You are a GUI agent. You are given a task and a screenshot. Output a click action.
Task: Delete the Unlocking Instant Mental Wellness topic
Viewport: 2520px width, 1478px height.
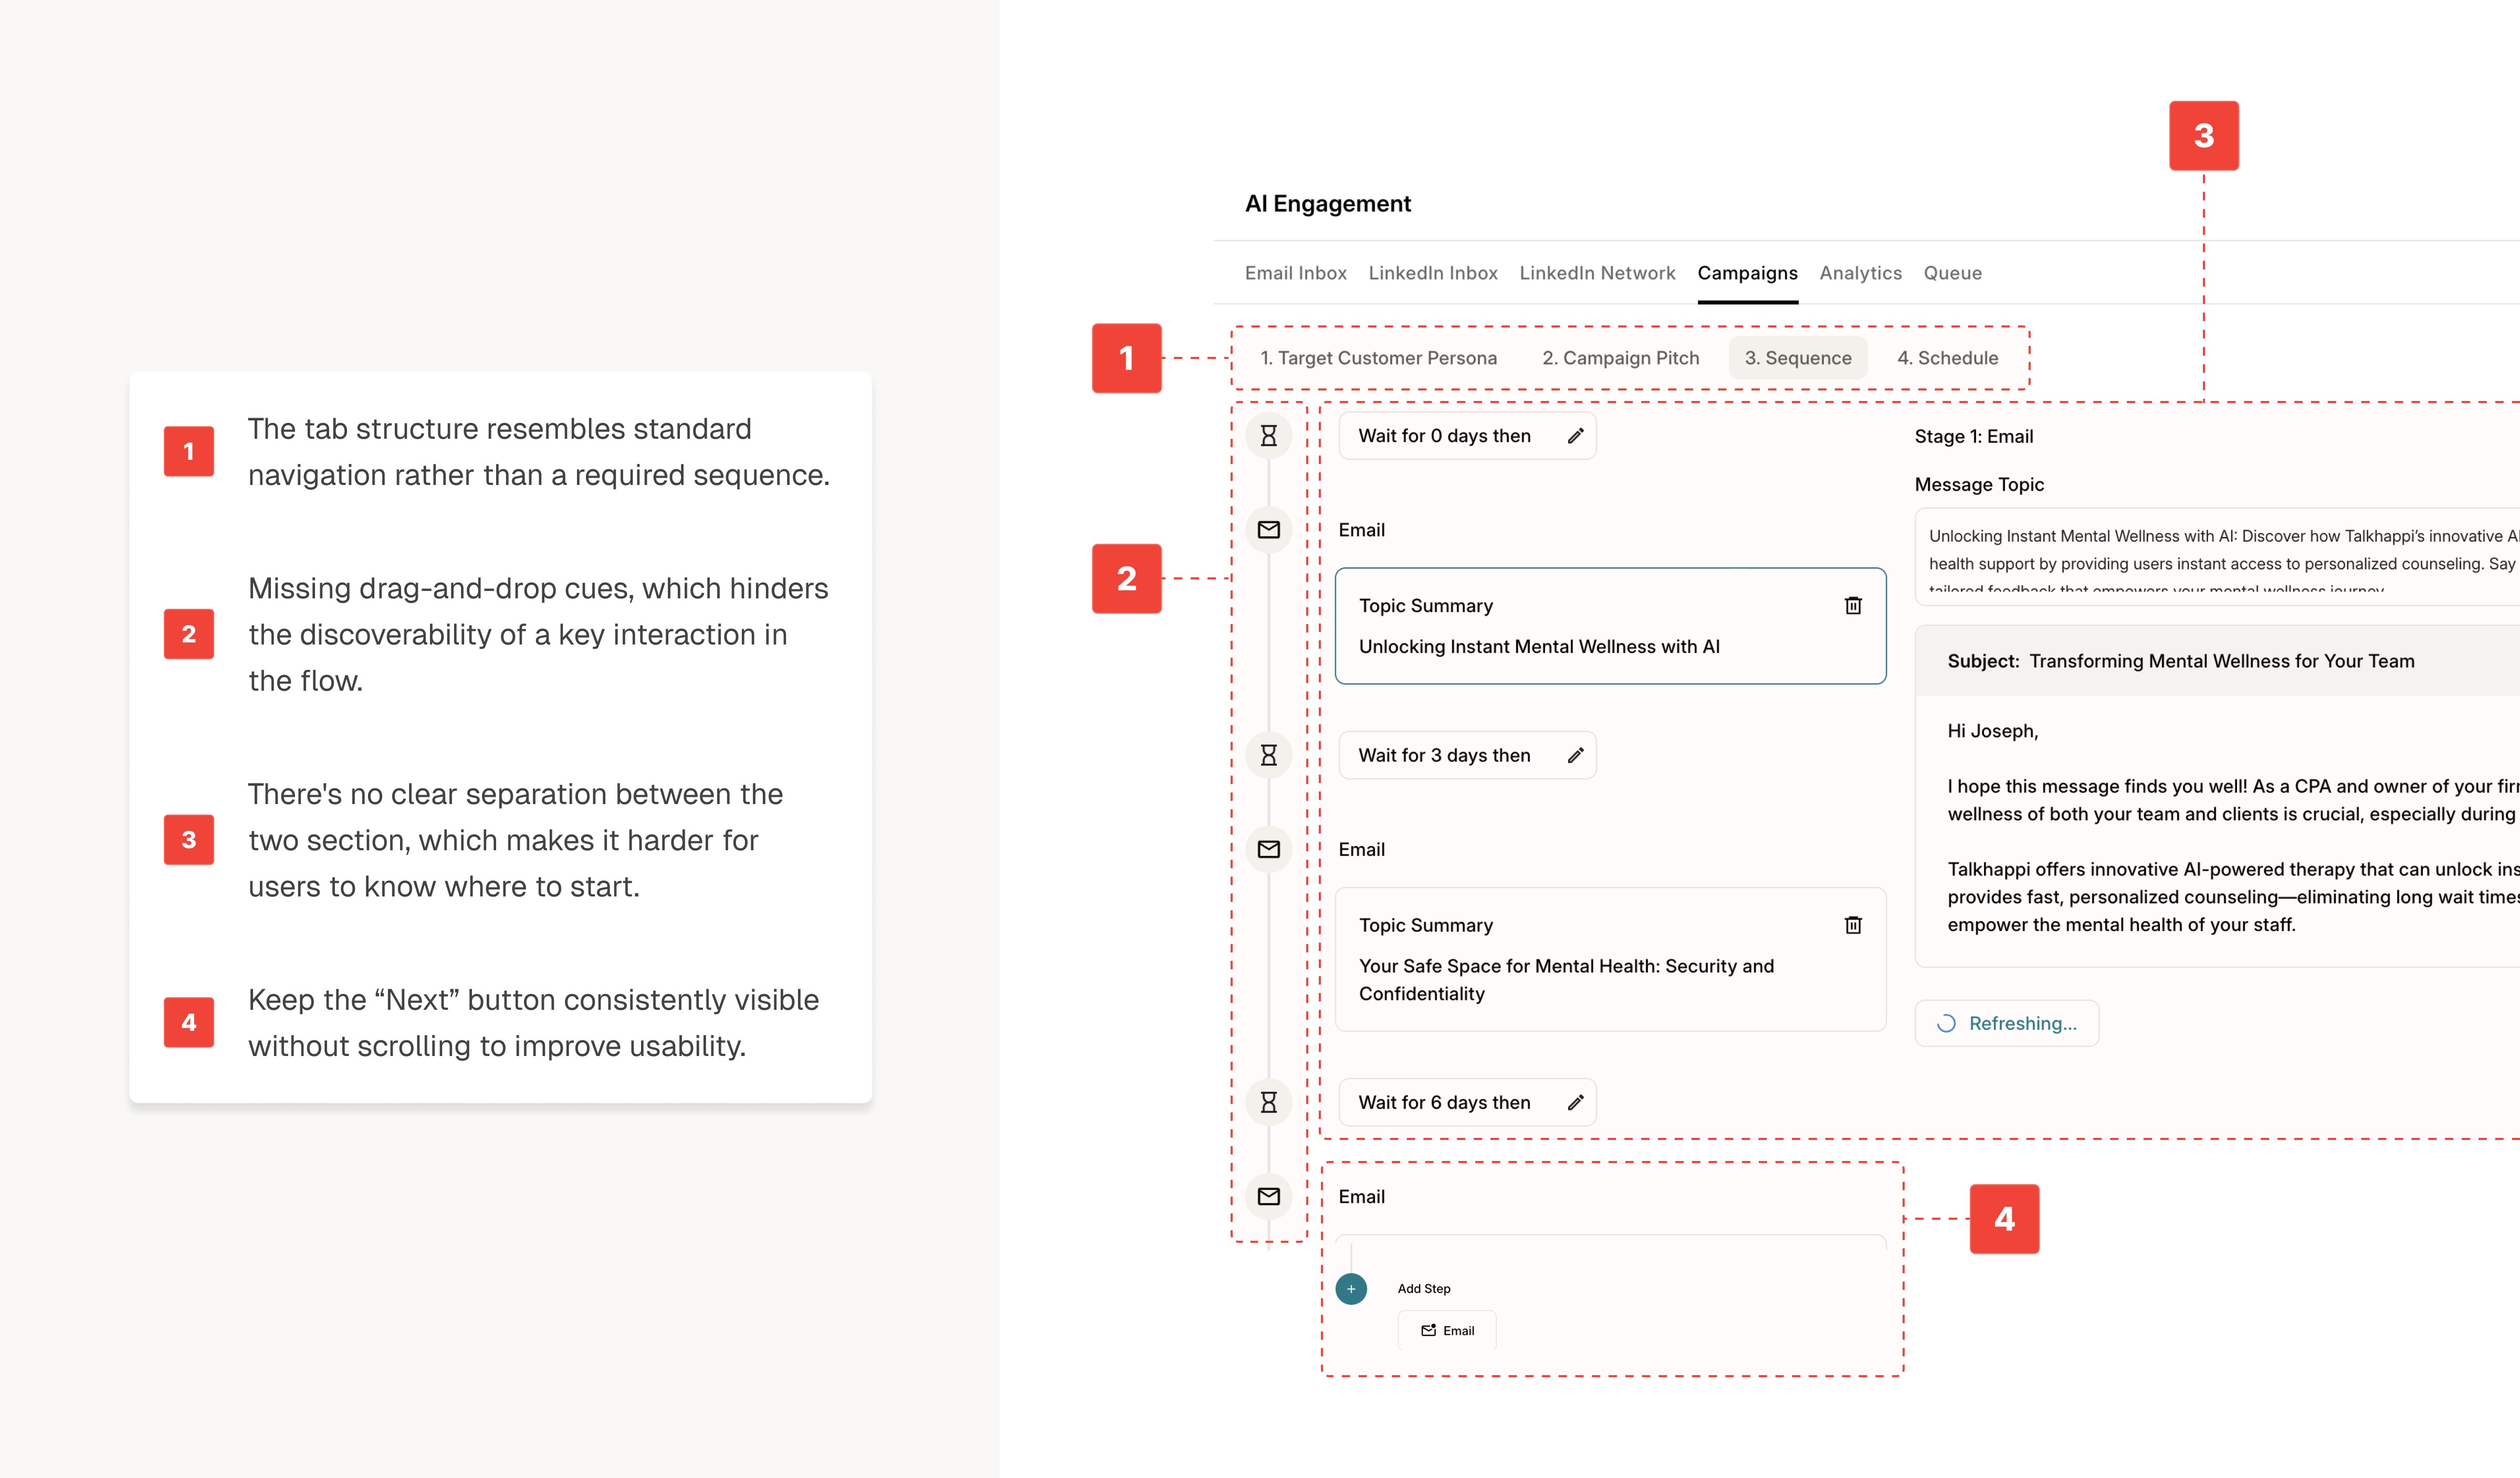pyautogui.click(x=1852, y=605)
